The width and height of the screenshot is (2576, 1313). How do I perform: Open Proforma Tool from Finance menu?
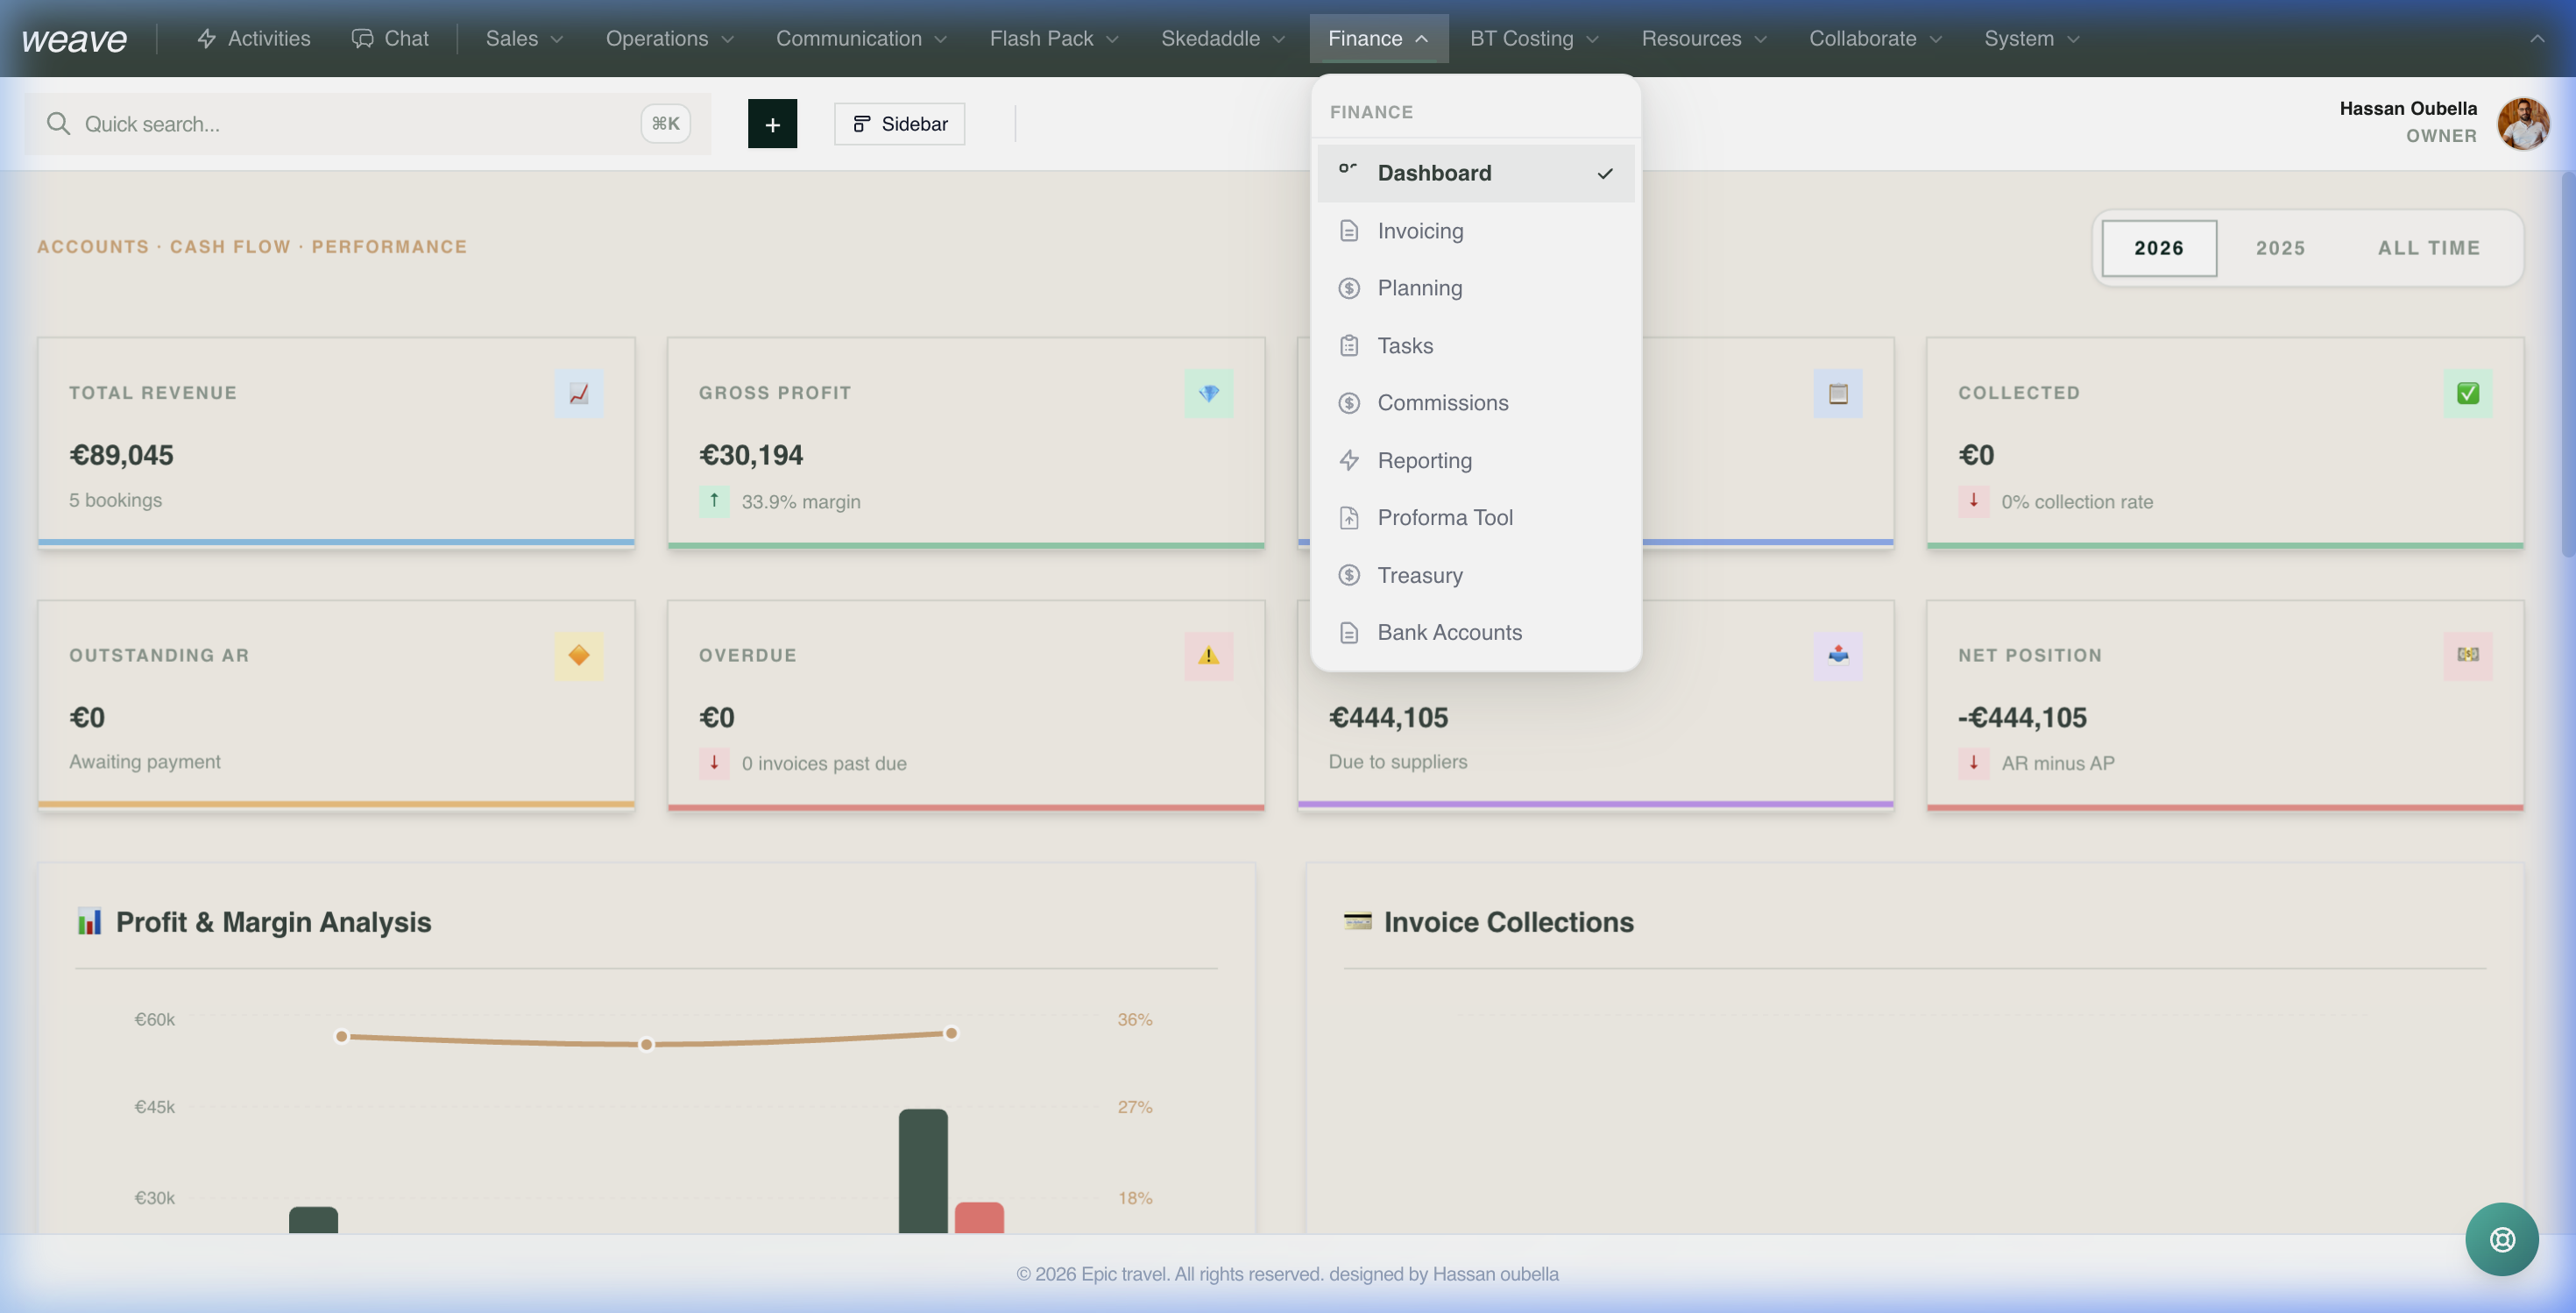[x=1475, y=518]
